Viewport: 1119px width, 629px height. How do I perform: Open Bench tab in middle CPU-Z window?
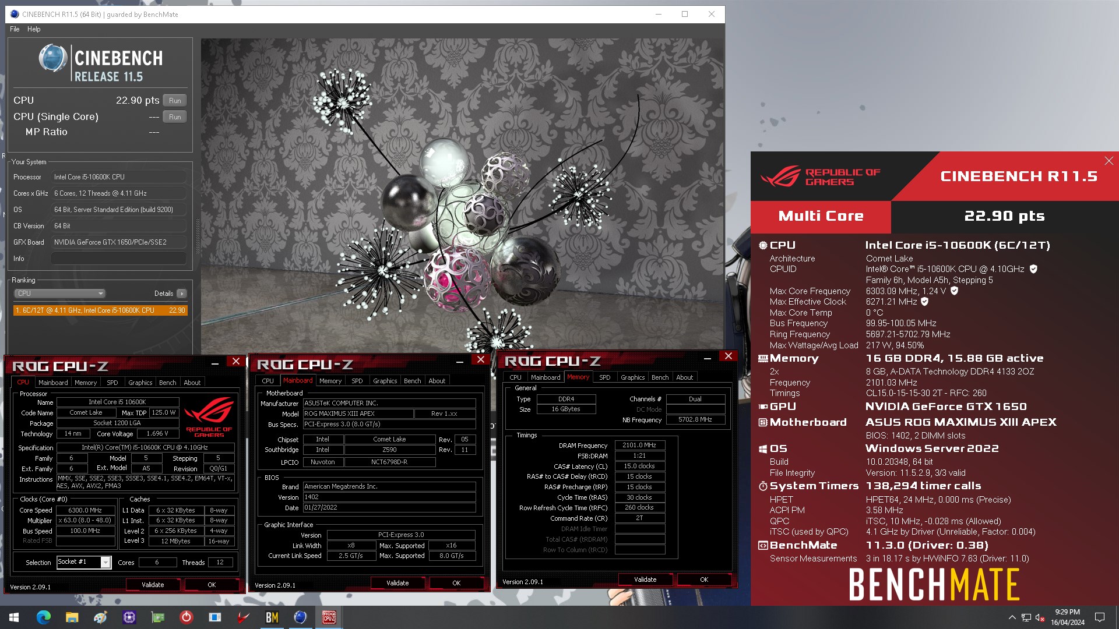[412, 381]
